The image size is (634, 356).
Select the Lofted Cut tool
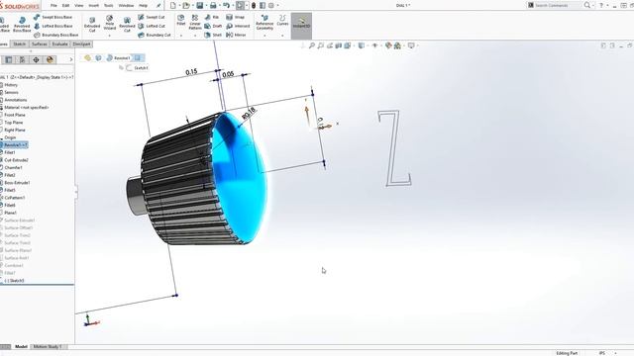click(x=152, y=26)
